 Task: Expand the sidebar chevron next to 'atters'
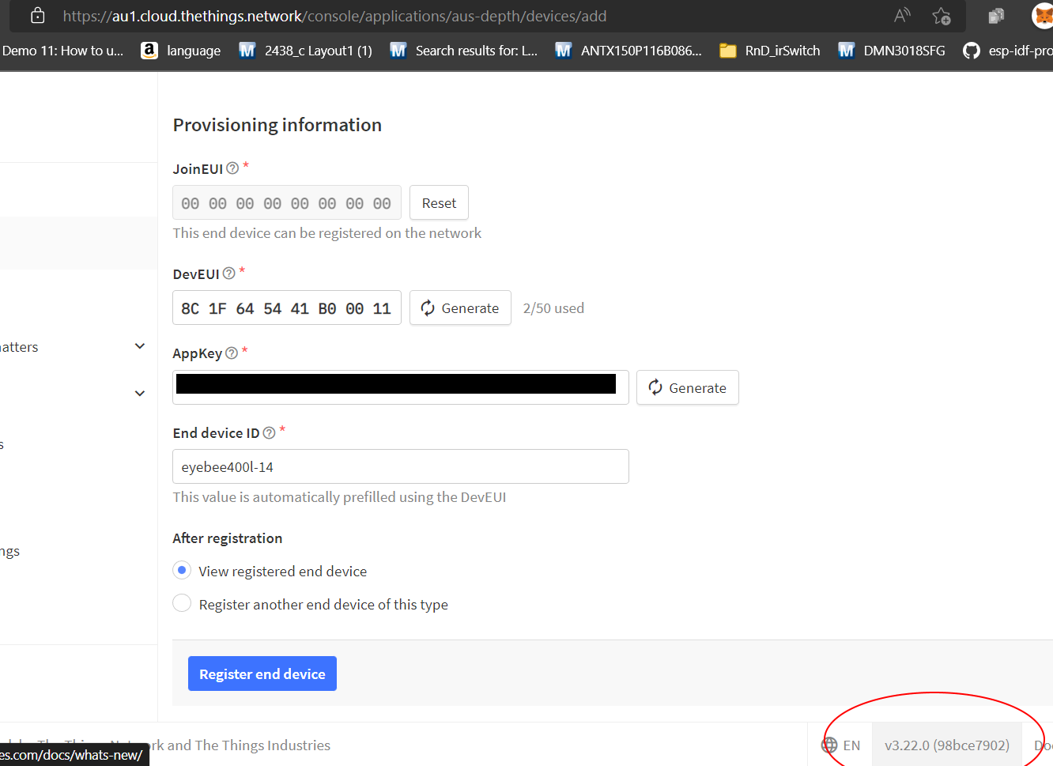pos(140,346)
